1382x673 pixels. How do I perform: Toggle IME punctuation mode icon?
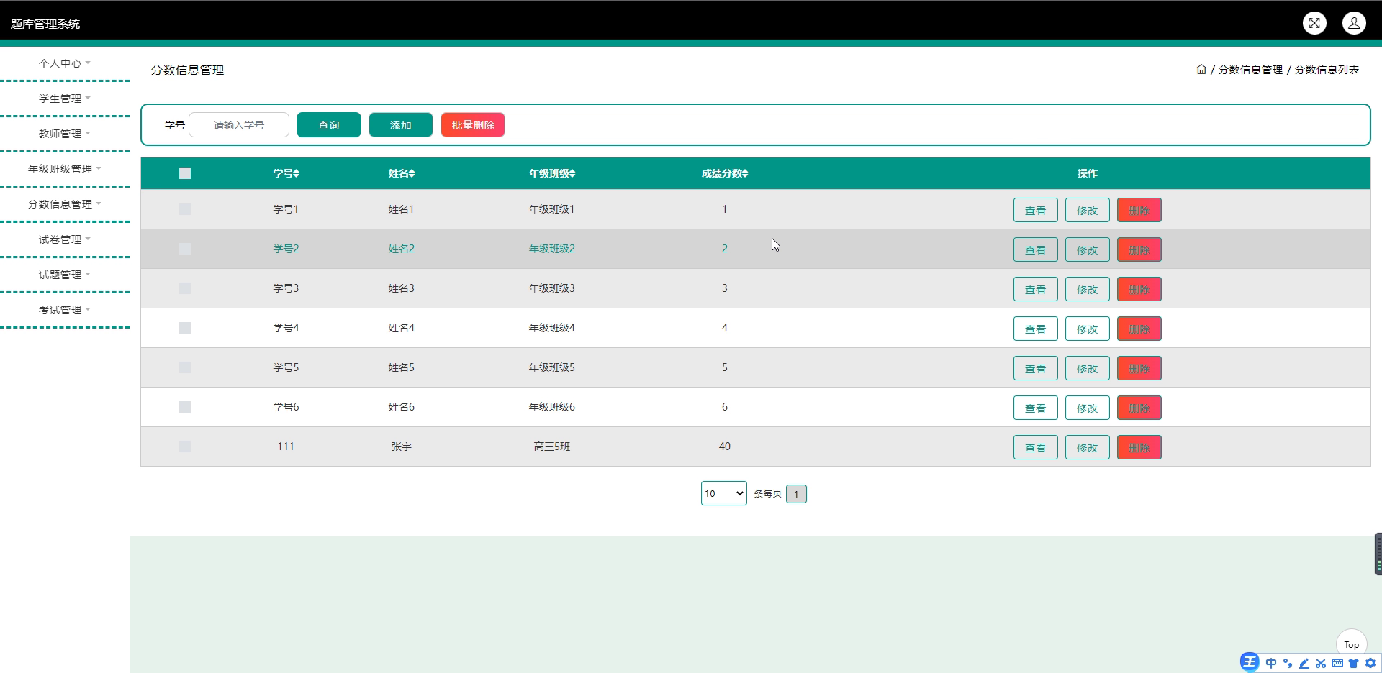1288,663
